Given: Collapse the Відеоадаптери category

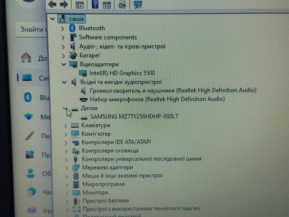Looking at the screenshot, I should tap(64, 64).
